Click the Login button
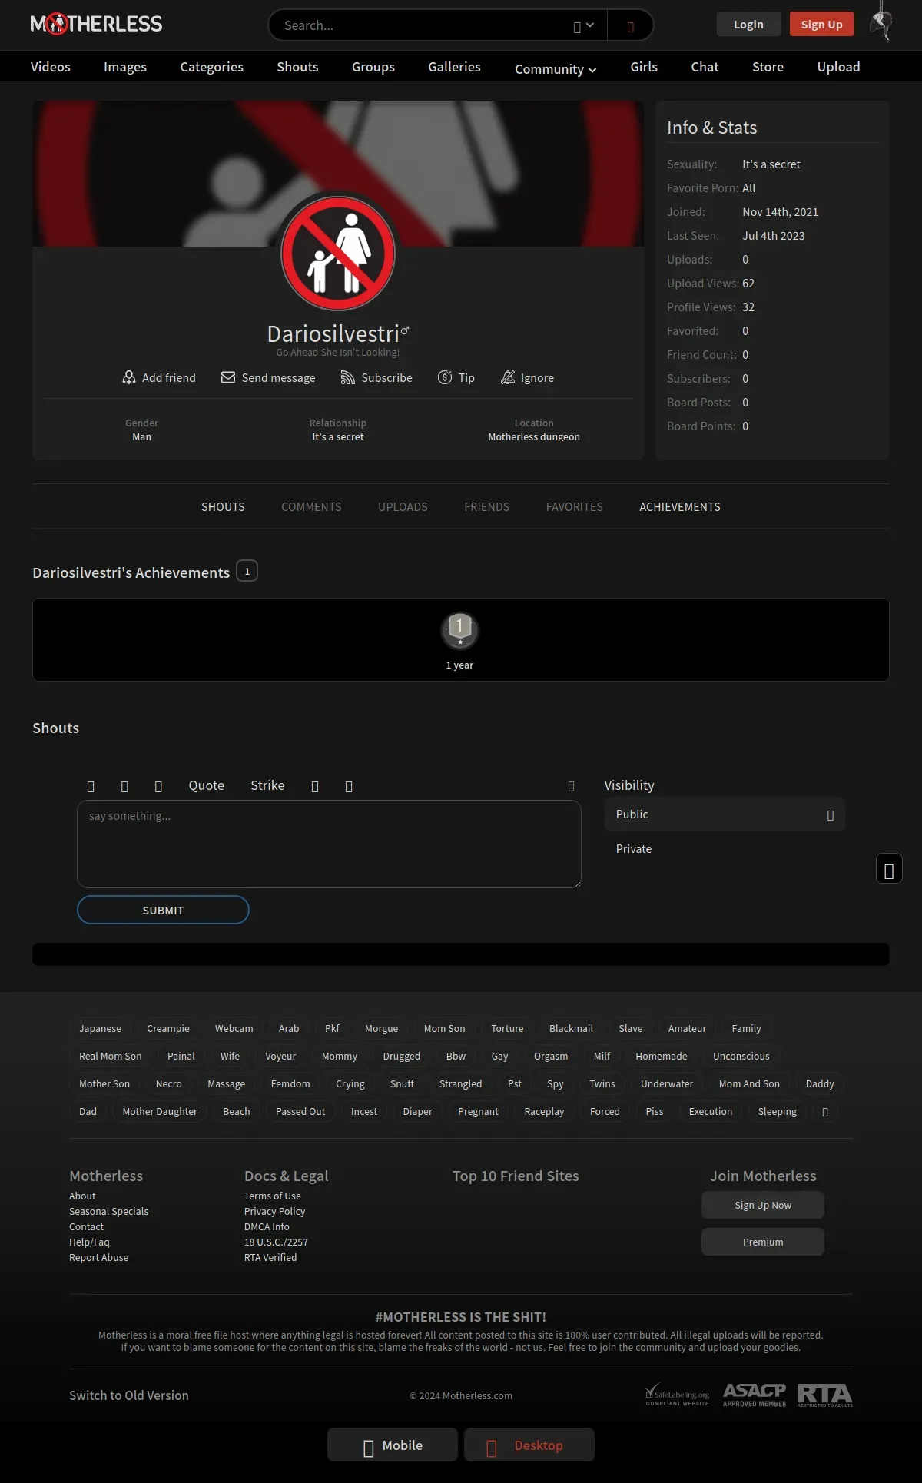The image size is (922, 1483). tap(748, 24)
